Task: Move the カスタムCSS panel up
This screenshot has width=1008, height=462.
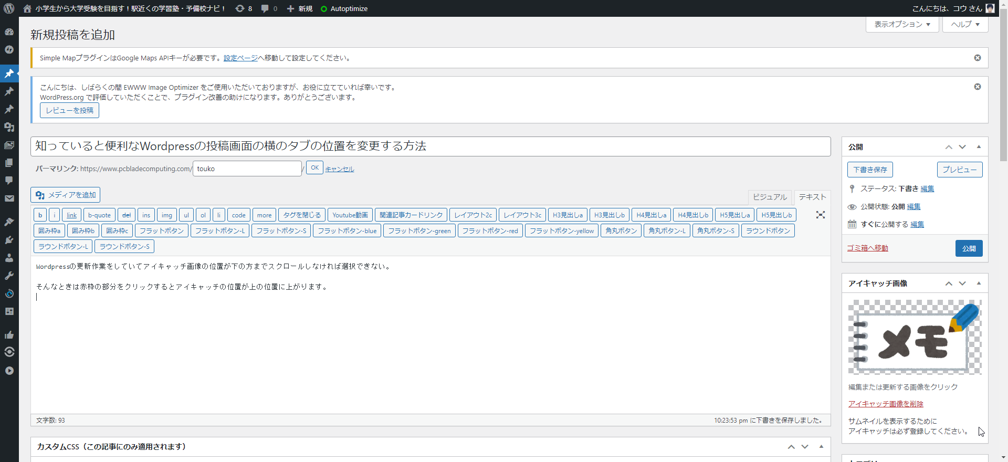Action: (x=791, y=447)
